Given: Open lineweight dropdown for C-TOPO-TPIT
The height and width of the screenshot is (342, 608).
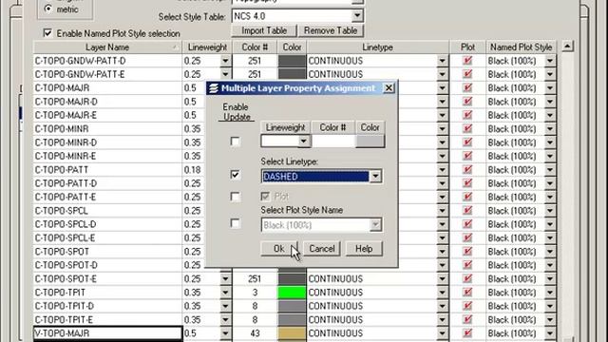Looking at the screenshot, I should [225, 293].
